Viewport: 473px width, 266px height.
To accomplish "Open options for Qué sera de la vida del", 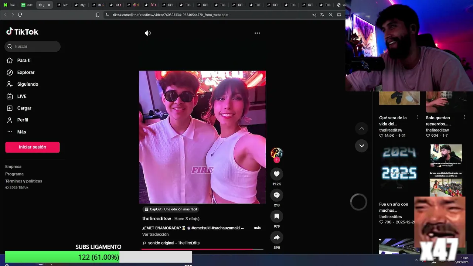I will point(418,117).
